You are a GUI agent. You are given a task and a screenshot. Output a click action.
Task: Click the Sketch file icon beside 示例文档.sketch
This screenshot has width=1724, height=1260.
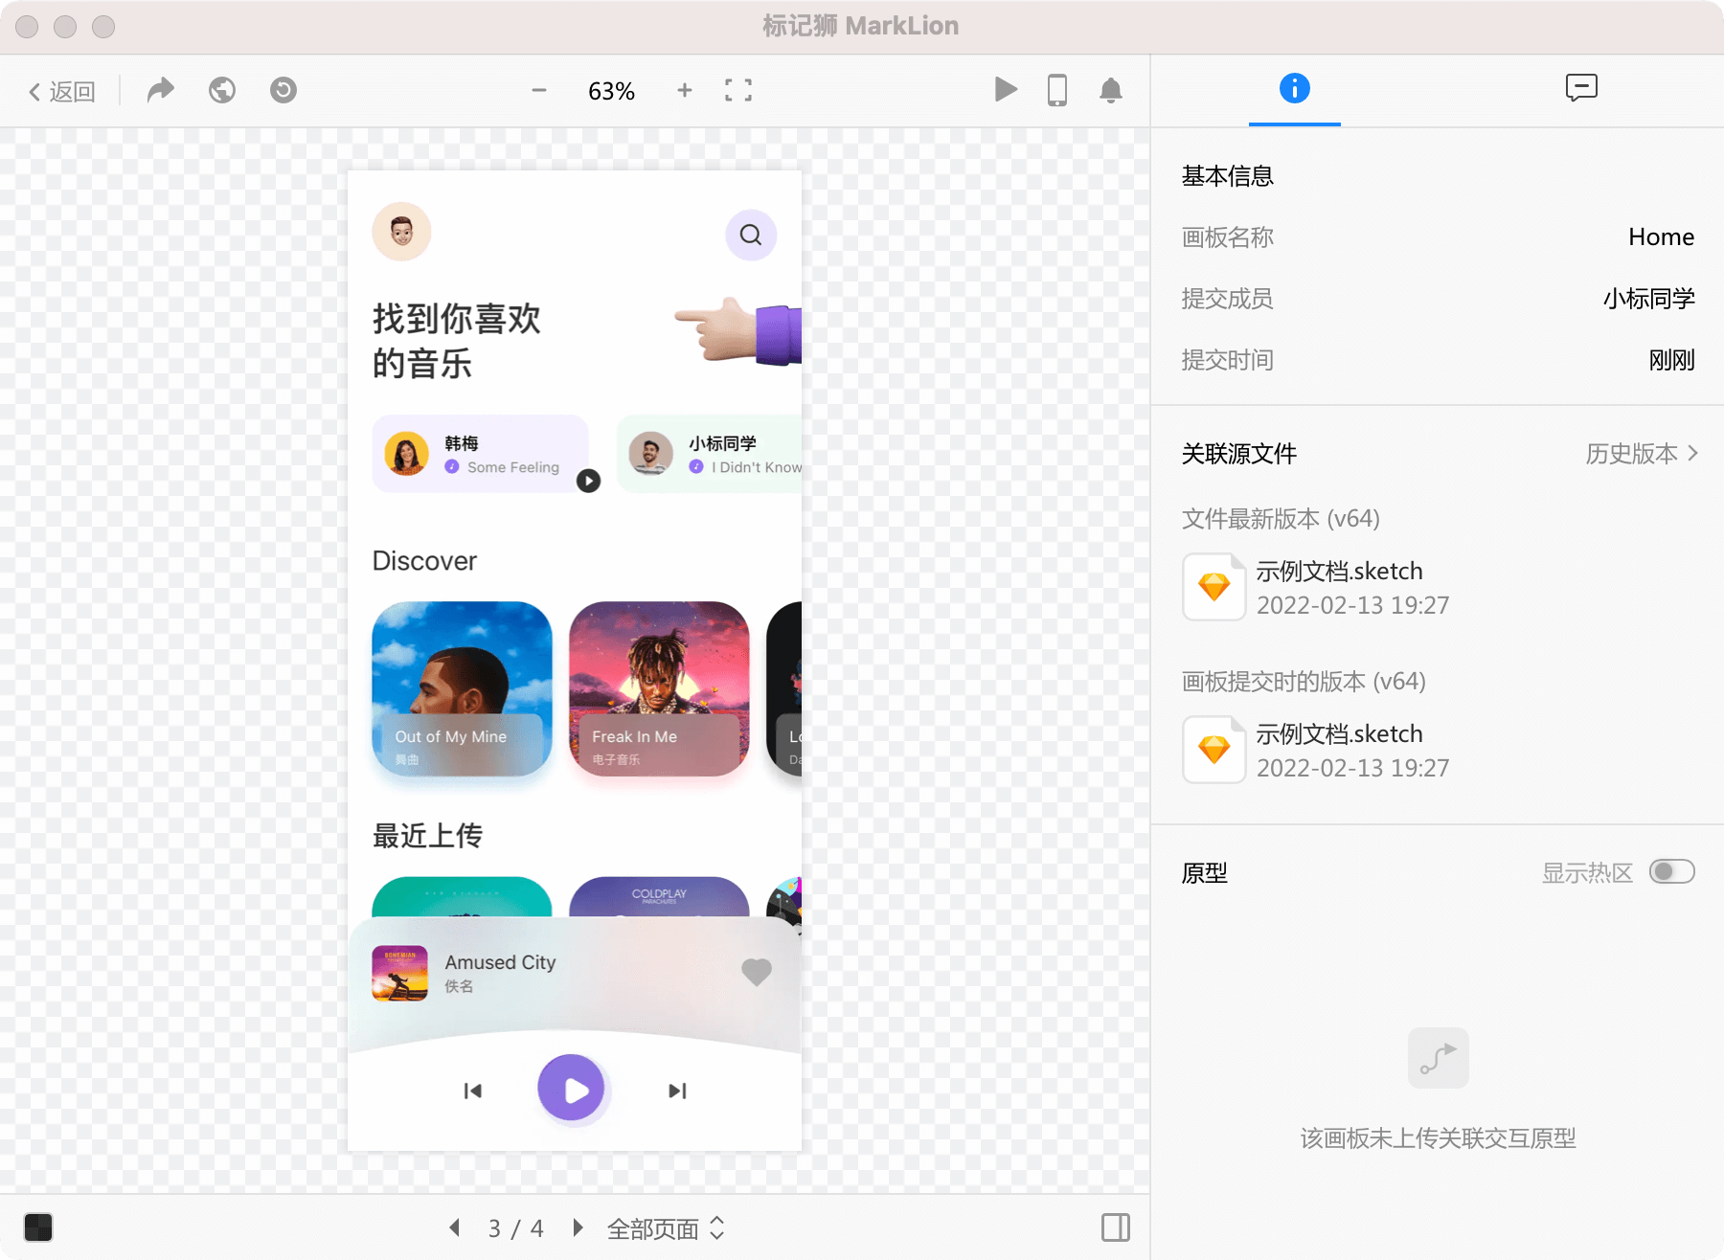pyautogui.click(x=1214, y=586)
